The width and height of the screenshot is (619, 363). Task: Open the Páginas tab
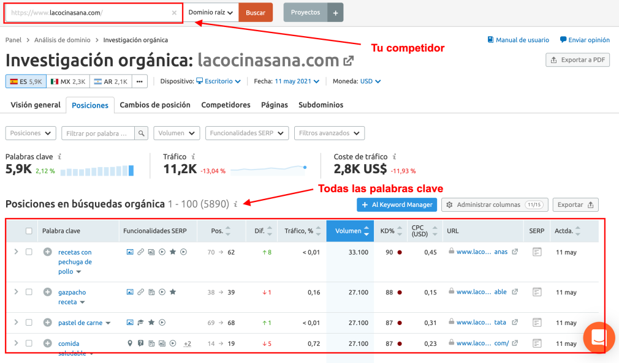275,105
